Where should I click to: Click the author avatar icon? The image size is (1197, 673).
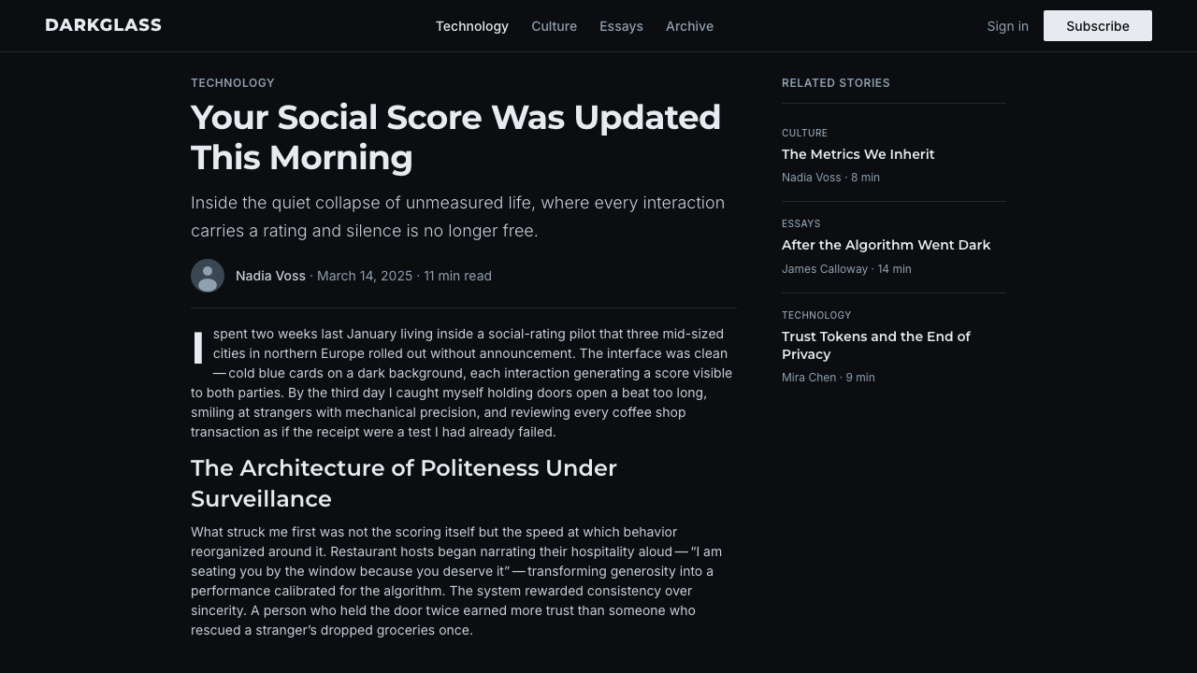coord(208,276)
